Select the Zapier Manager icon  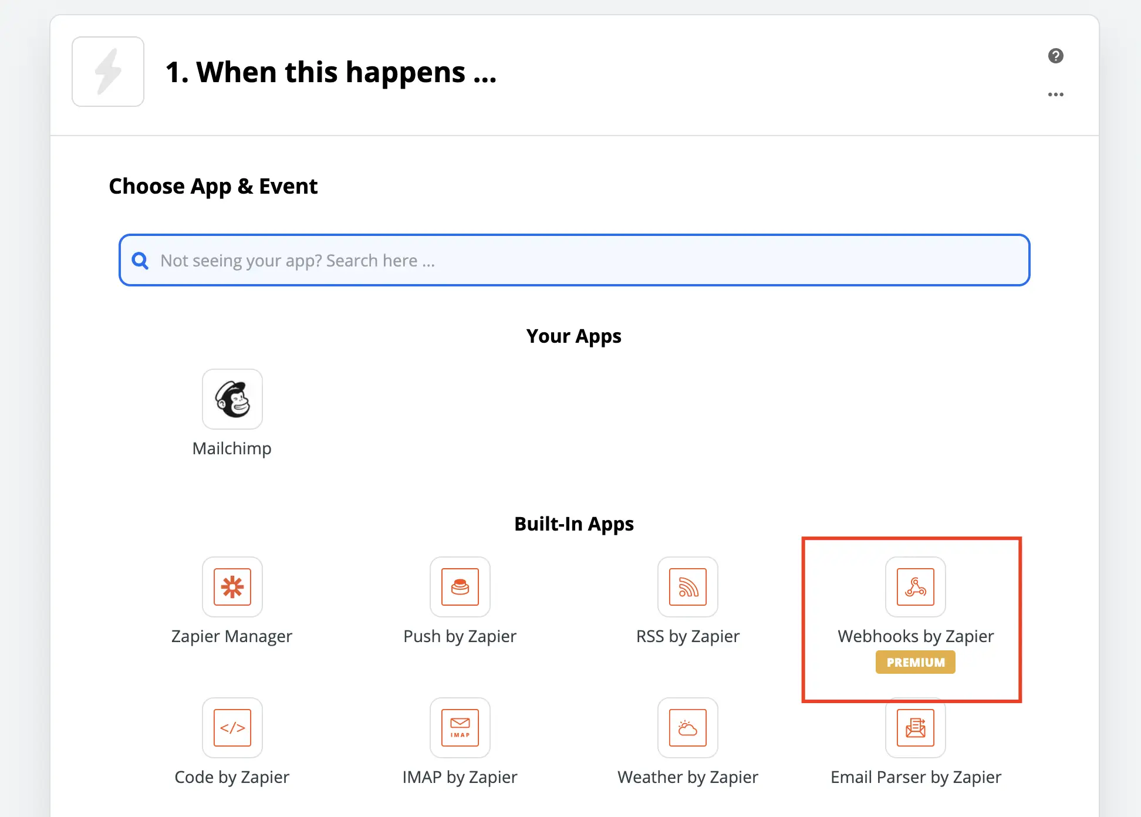pos(232,588)
